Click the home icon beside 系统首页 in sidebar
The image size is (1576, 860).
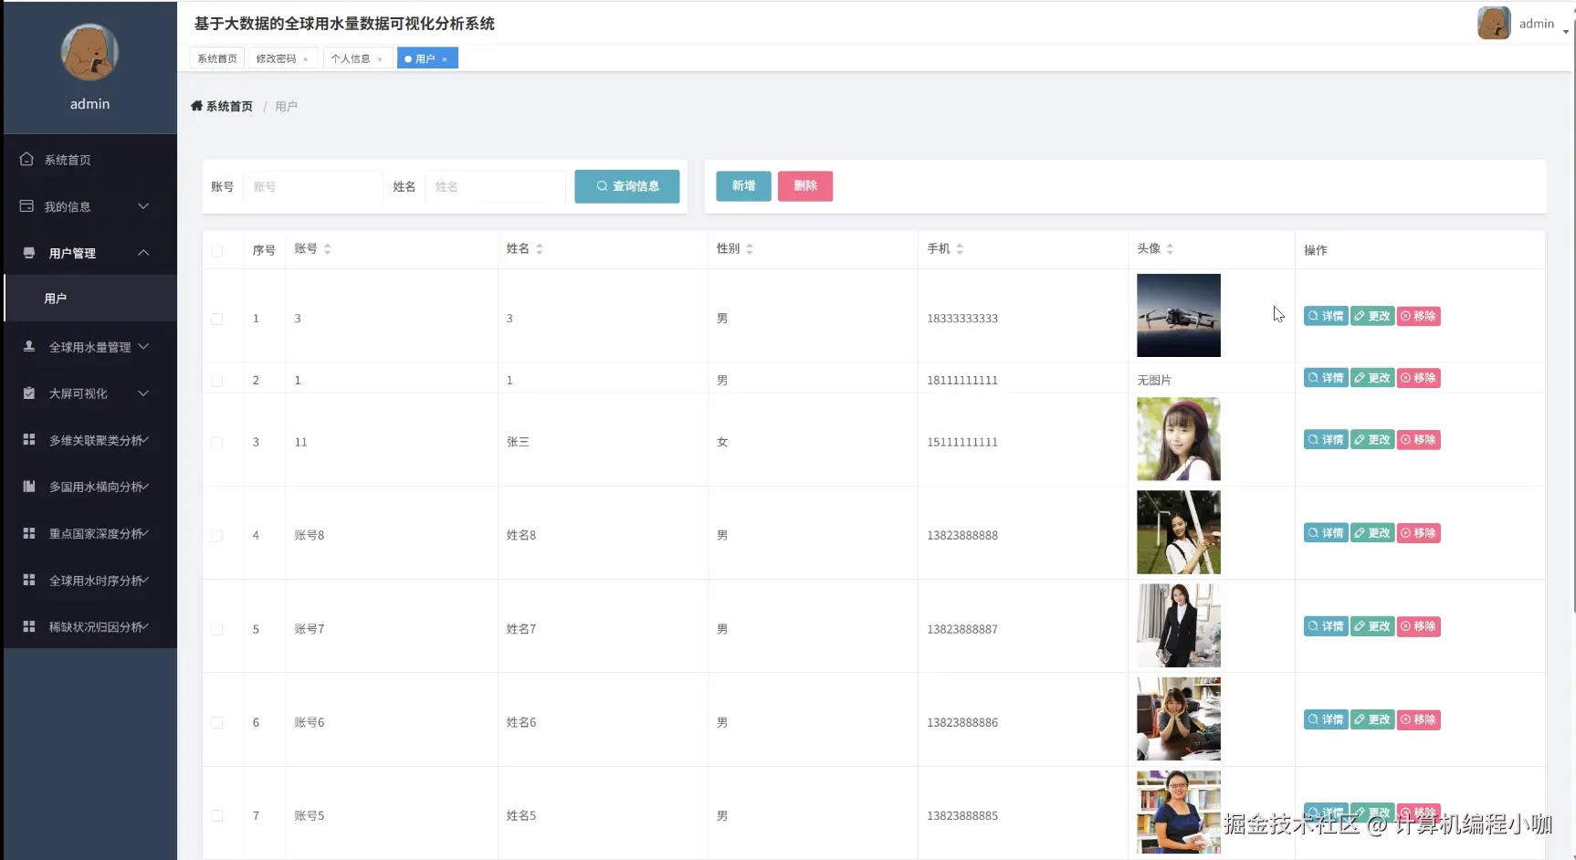point(26,159)
